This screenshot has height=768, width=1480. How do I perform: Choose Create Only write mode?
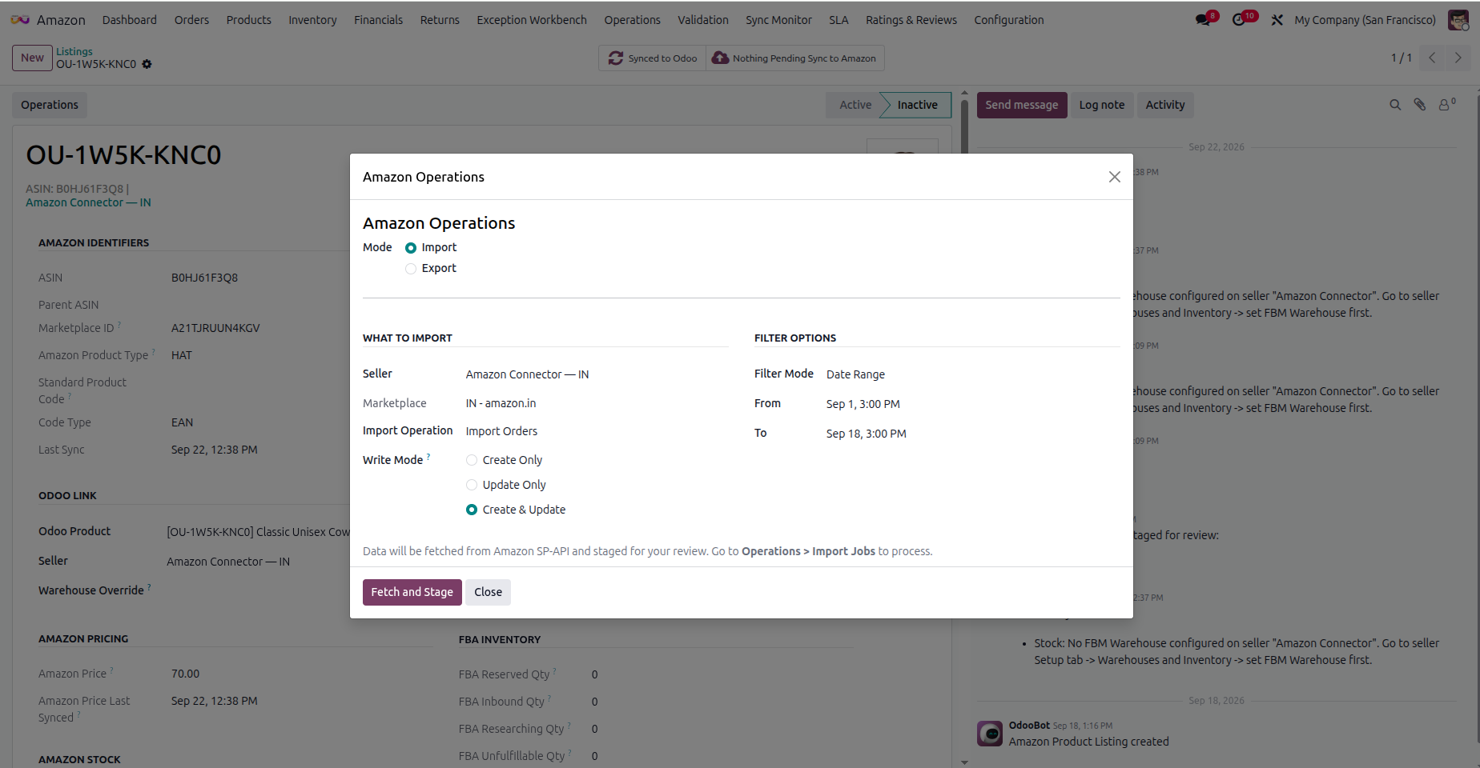coord(472,460)
